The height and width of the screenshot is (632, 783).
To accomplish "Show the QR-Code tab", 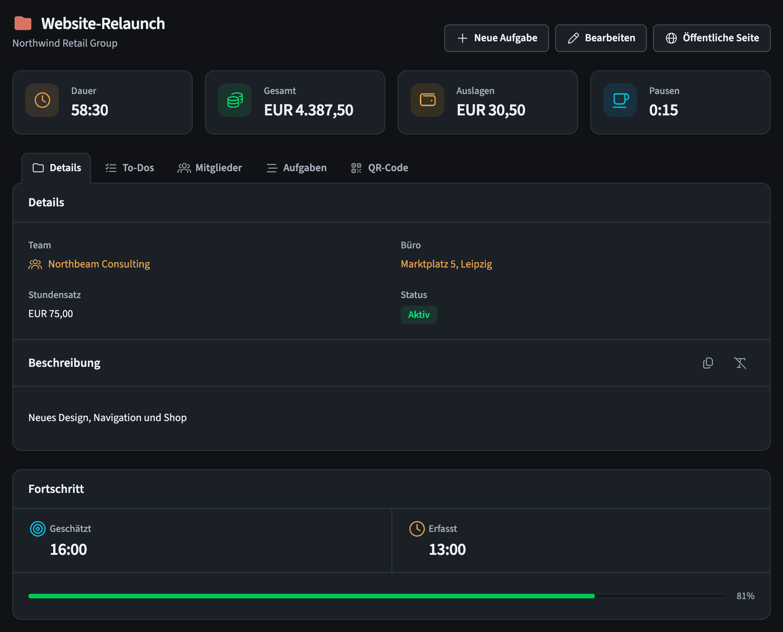I will [x=380, y=168].
